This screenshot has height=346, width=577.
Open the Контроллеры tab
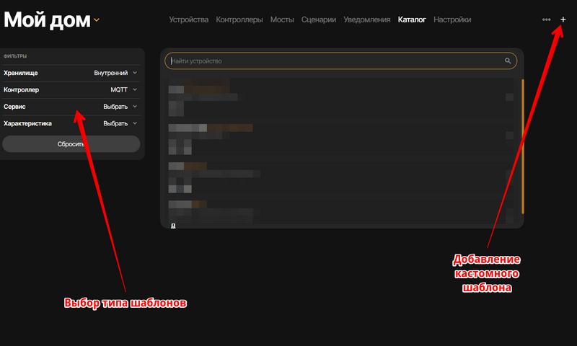(239, 19)
